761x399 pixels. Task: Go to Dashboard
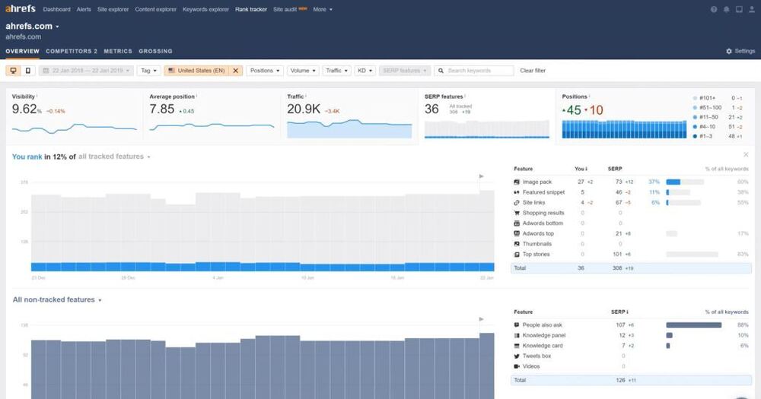point(56,9)
